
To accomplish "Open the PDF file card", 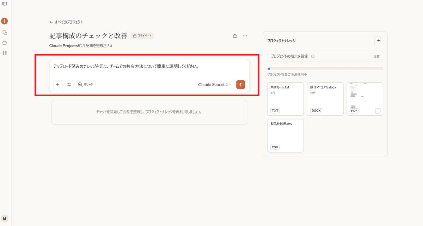I will [365, 99].
